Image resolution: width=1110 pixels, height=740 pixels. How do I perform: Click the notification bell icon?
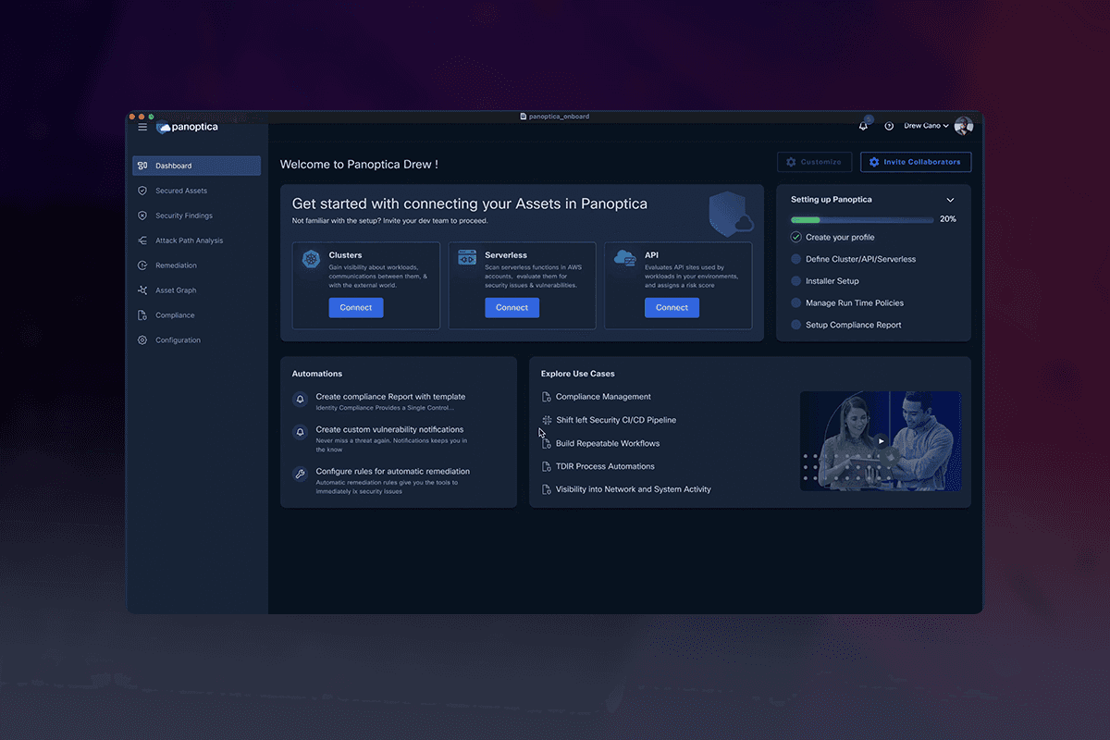coord(862,125)
